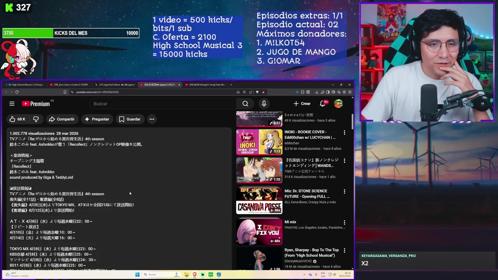Dislike the video
Viewport: 498px width, 280px height.
click(36, 119)
